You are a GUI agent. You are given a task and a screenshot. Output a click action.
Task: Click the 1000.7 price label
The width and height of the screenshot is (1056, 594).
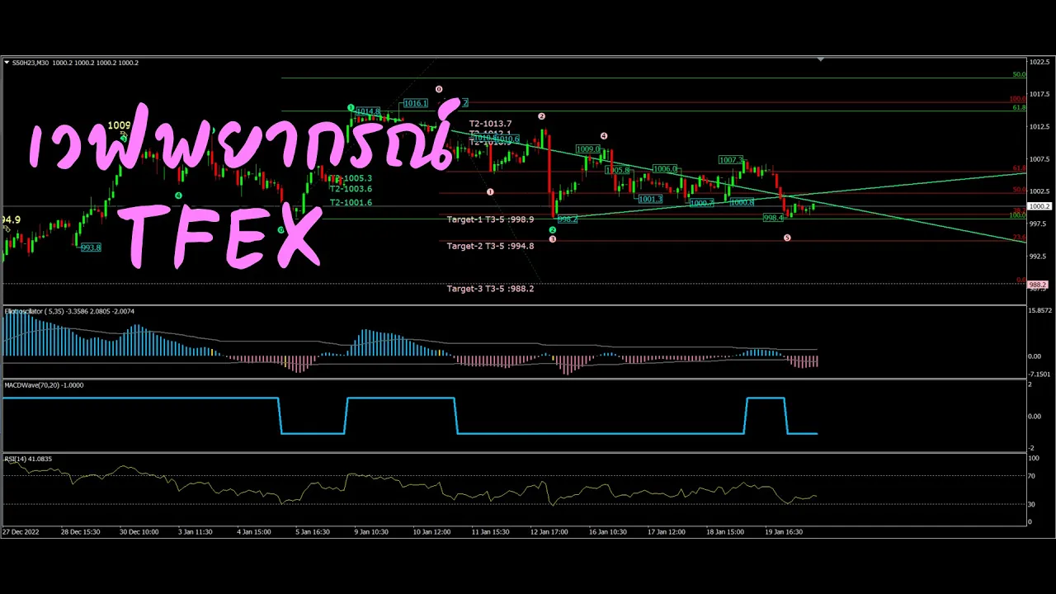tap(701, 202)
